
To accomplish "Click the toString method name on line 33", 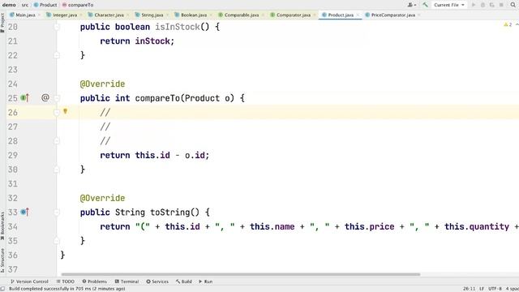I will (x=169, y=212).
